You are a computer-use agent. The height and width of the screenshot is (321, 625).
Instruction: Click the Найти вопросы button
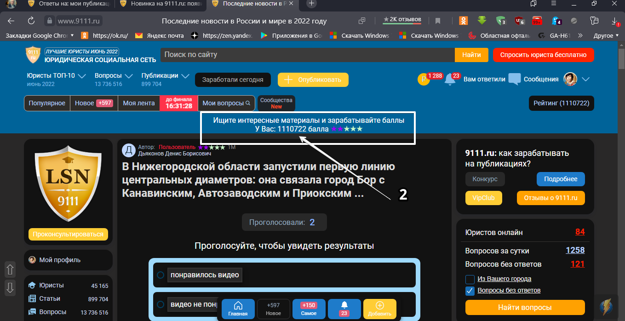[525, 307]
